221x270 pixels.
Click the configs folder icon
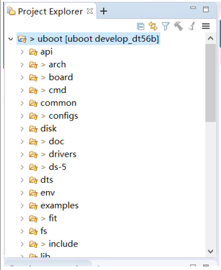click(x=33, y=116)
